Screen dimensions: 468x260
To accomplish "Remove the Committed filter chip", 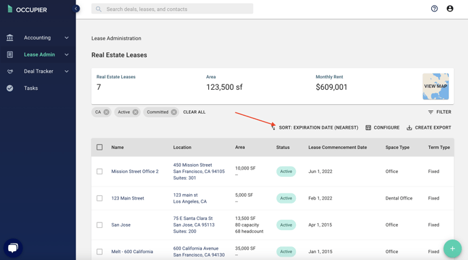I will (x=173, y=112).
